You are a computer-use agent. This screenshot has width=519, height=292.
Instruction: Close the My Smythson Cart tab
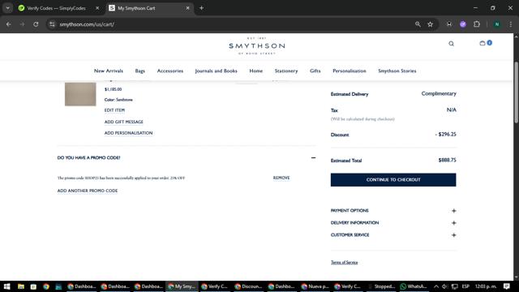187,8
